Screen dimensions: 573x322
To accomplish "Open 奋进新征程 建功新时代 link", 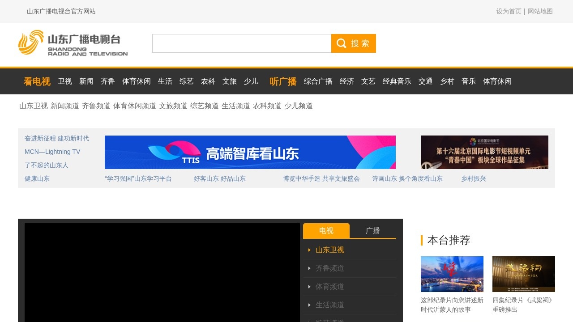I will click(x=57, y=138).
